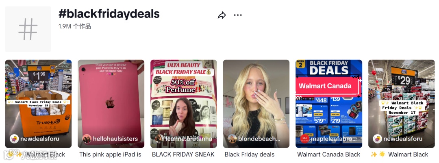Open the Walmart November 17 deals video
Image resolution: width=439 pixels, height=163 pixels.
click(x=402, y=104)
